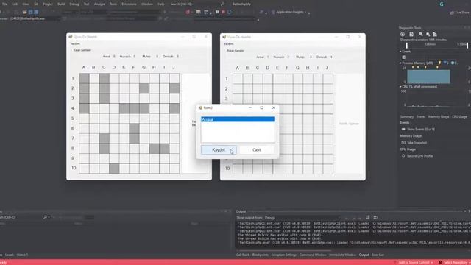Open the Extensions menu
Screen dimensions: 471x265
click(x=130, y=4)
